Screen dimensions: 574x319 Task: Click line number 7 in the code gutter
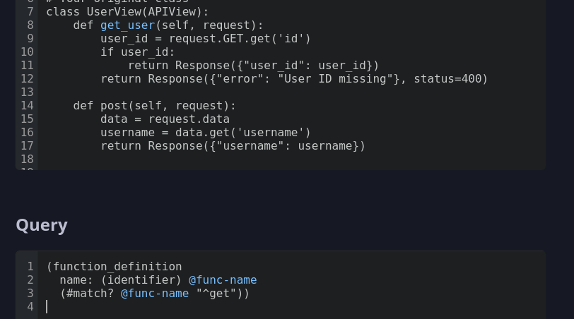point(30,12)
